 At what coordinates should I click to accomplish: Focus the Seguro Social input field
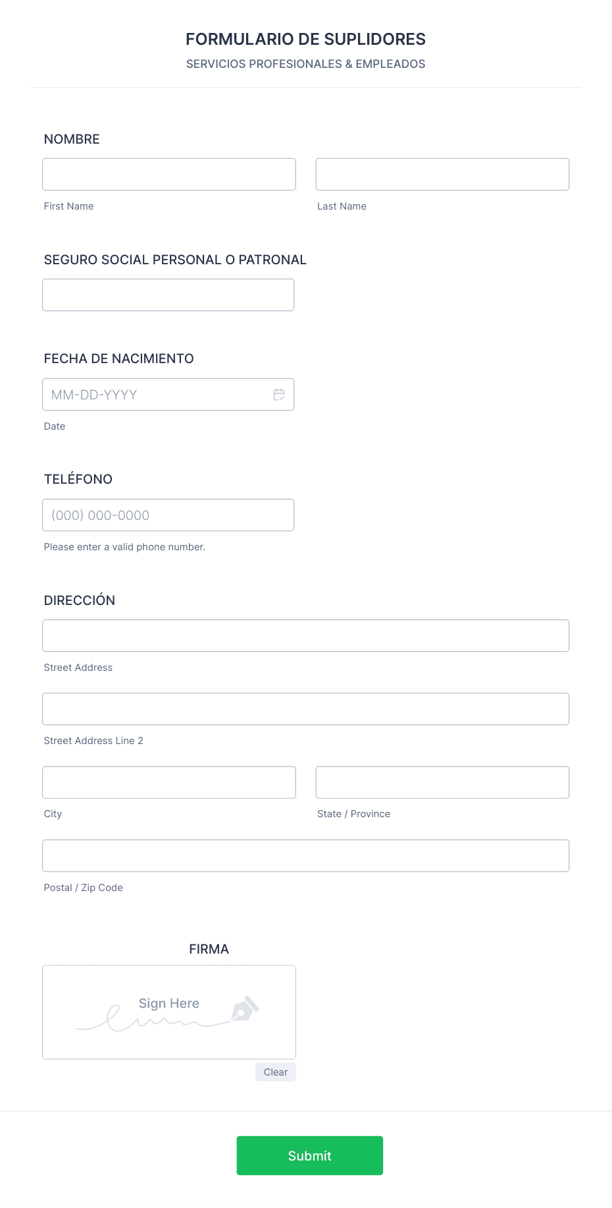coord(168,295)
